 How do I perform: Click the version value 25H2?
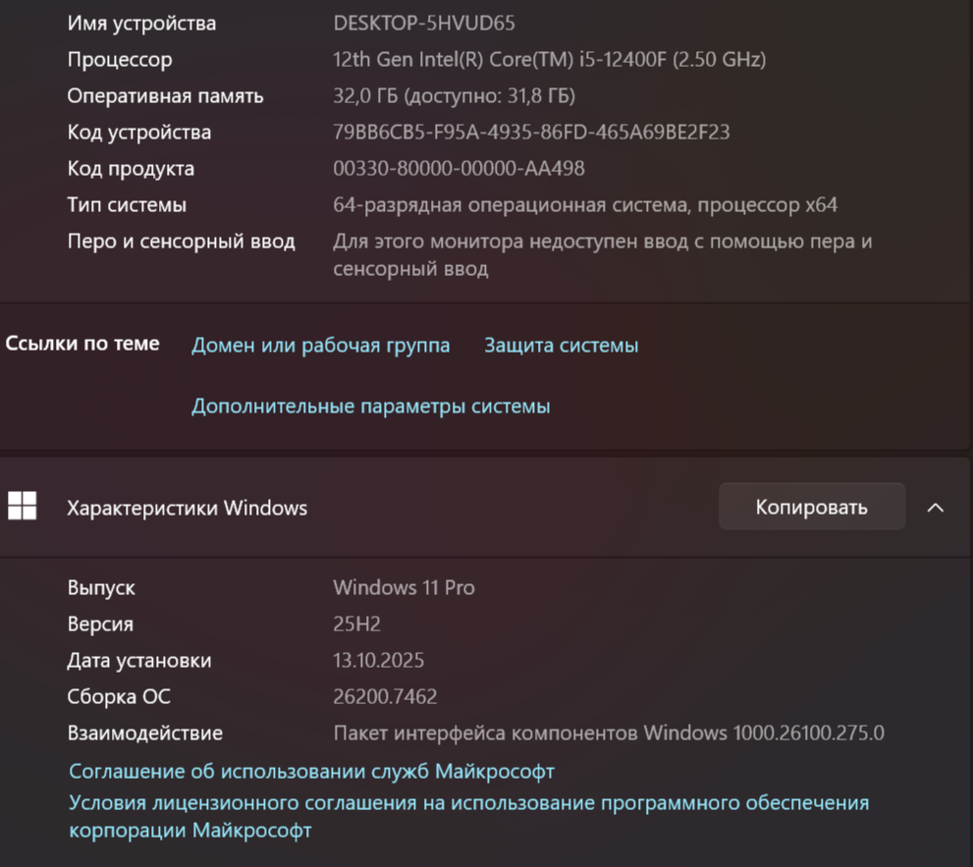(x=356, y=624)
